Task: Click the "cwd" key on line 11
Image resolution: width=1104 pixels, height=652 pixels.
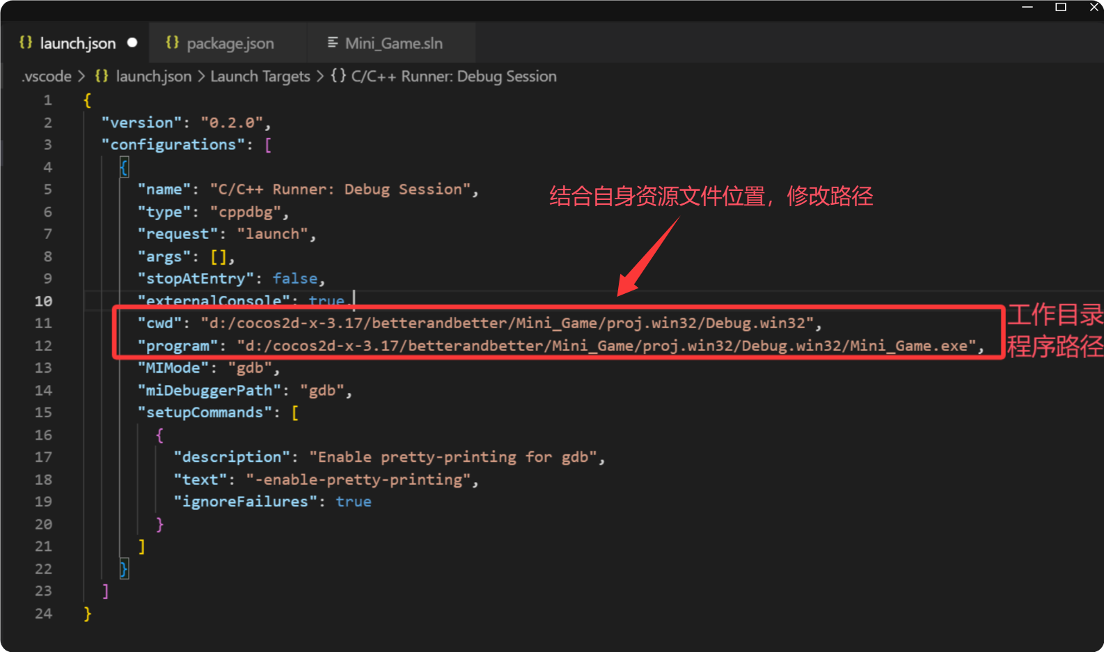Action: click(159, 323)
